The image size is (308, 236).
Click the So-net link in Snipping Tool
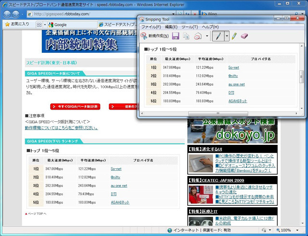click(233, 68)
